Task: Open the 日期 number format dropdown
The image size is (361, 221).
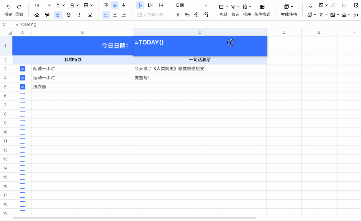Action: click(x=191, y=5)
